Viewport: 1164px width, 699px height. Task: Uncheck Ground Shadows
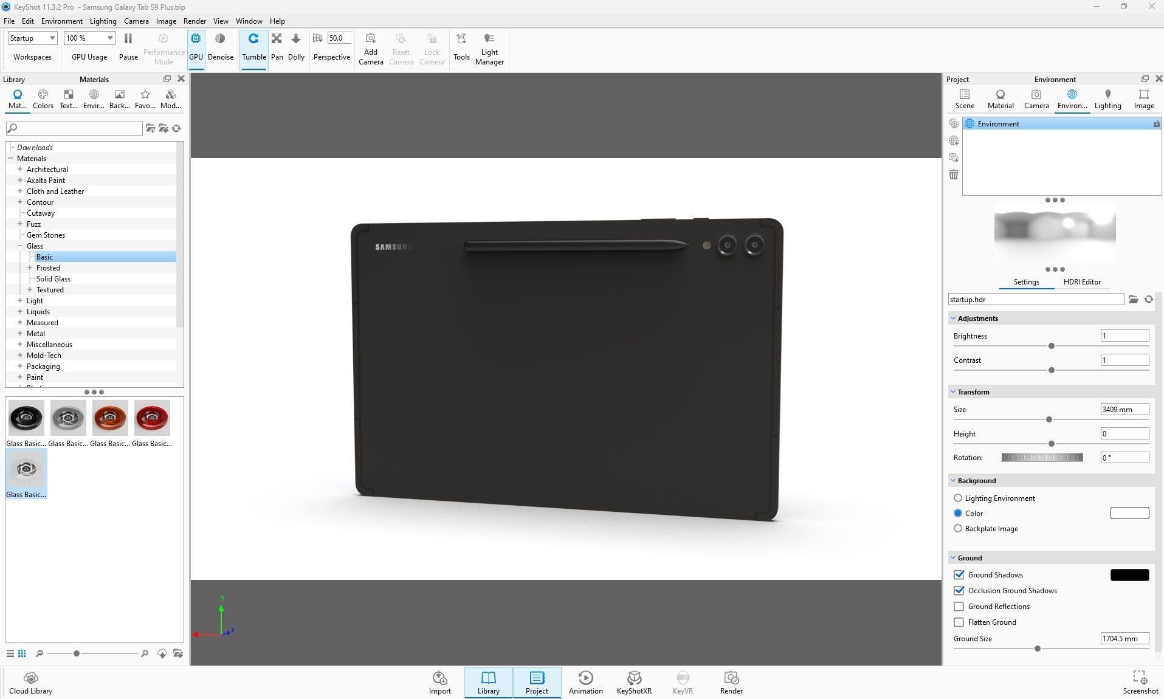[959, 574]
